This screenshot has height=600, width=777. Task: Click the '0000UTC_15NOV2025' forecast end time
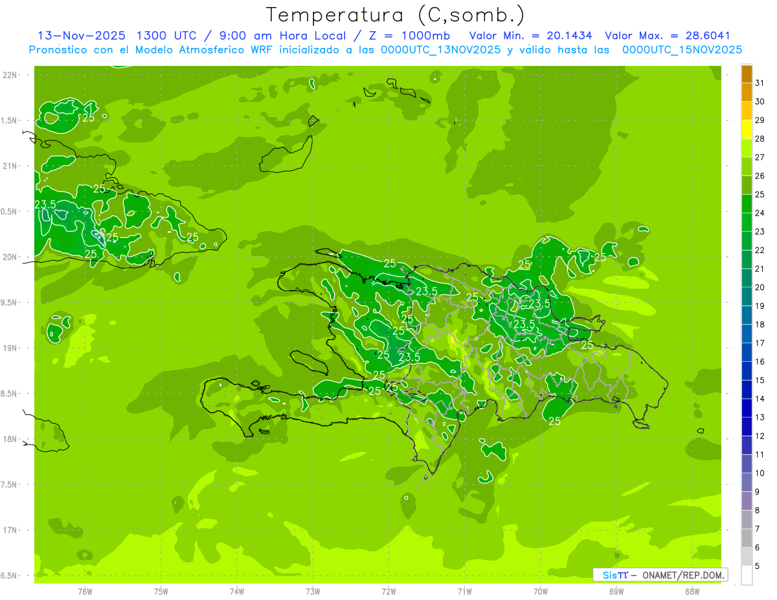click(682, 50)
